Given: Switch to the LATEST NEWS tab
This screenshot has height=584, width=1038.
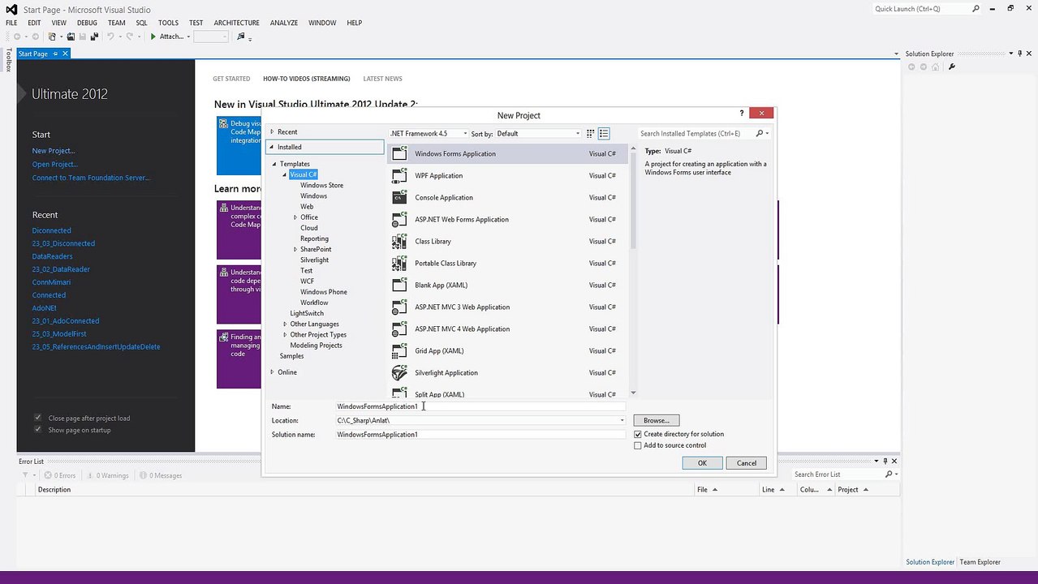Looking at the screenshot, I should pyautogui.click(x=382, y=79).
